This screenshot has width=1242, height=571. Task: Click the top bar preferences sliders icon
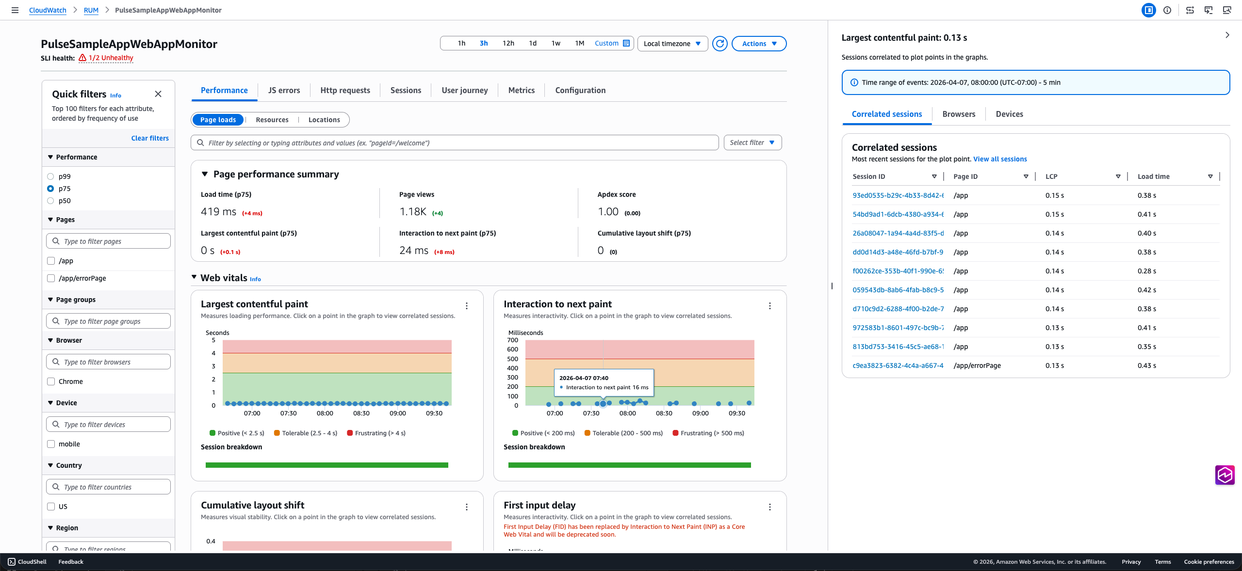[1190, 10]
